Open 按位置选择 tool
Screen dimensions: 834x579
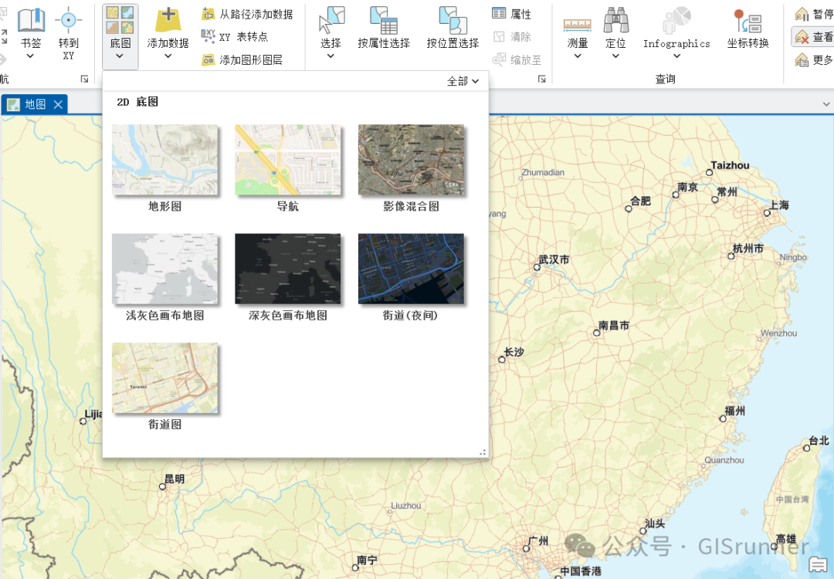(x=453, y=28)
